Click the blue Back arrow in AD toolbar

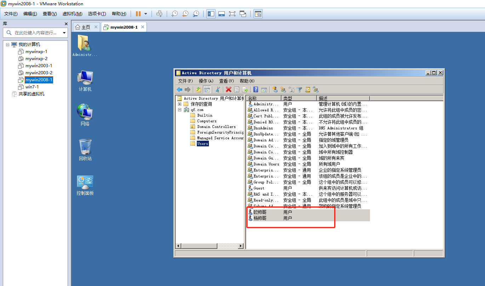coord(179,89)
